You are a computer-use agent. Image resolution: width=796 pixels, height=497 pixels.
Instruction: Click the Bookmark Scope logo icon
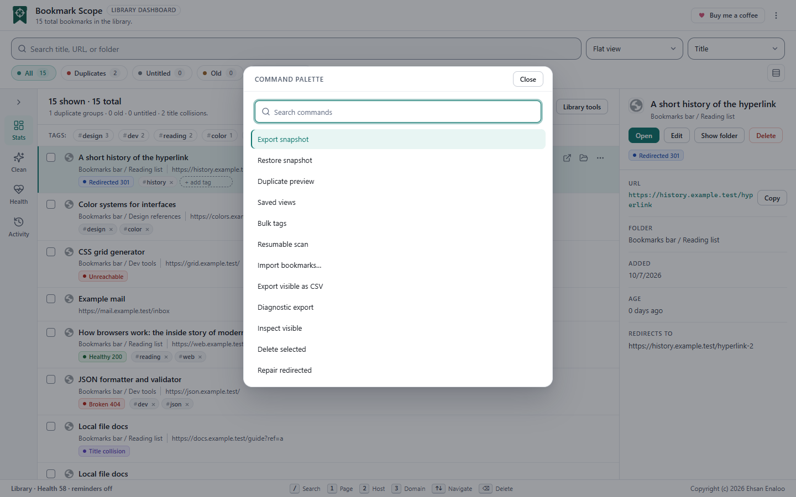tap(20, 15)
